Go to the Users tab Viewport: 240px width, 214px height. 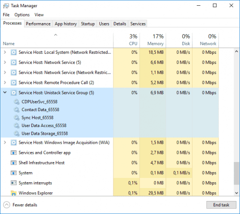(x=104, y=24)
